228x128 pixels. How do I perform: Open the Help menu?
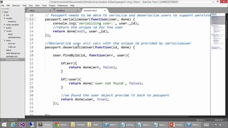(72, 6)
